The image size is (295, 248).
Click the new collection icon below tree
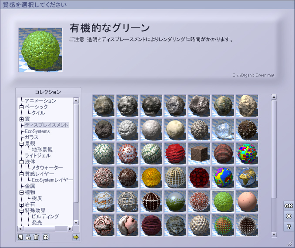coord(20,237)
